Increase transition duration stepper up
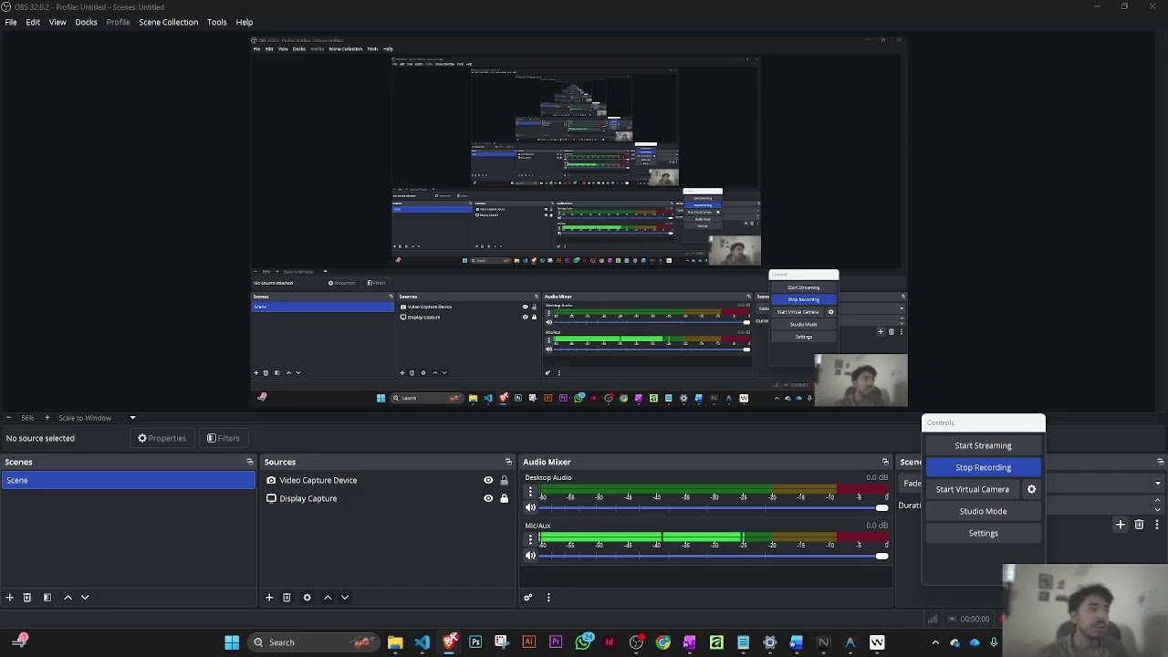 [1158, 500]
